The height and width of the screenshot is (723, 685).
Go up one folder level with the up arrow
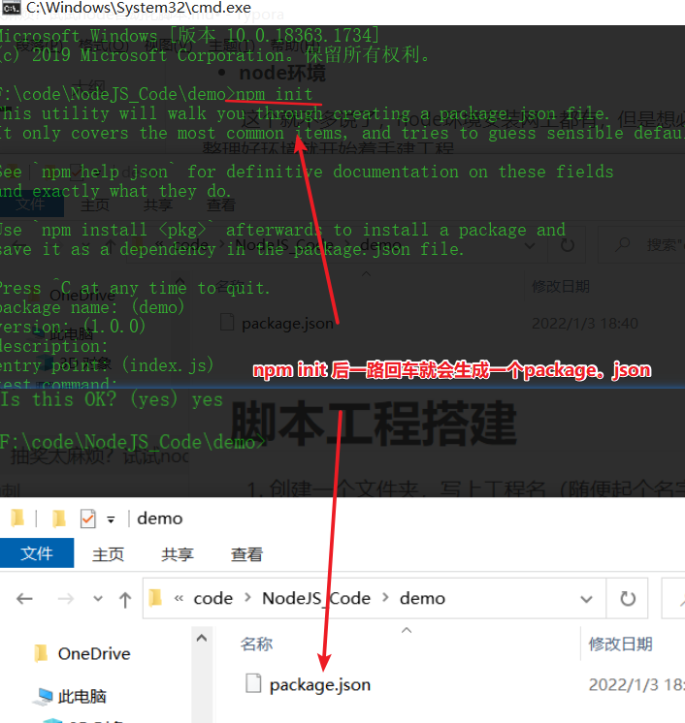(125, 599)
